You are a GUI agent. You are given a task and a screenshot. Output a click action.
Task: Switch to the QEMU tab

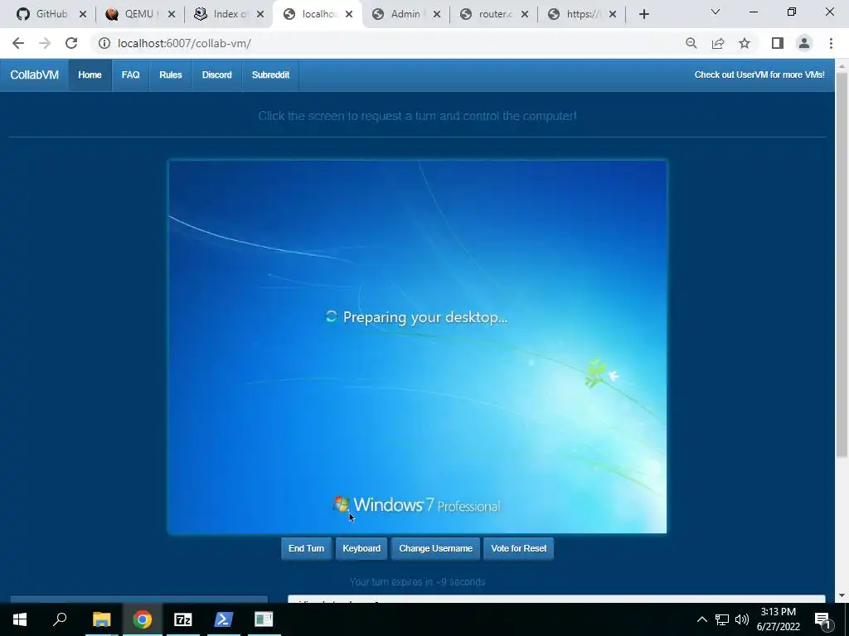click(139, 14)
